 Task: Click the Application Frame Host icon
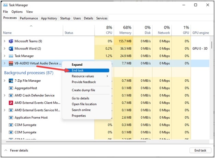(x=11, y=118)
